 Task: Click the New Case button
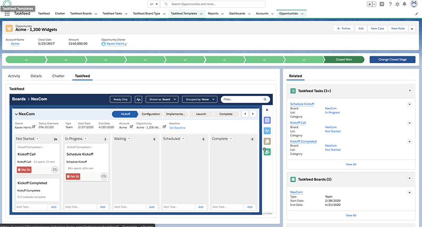point(377,28)
